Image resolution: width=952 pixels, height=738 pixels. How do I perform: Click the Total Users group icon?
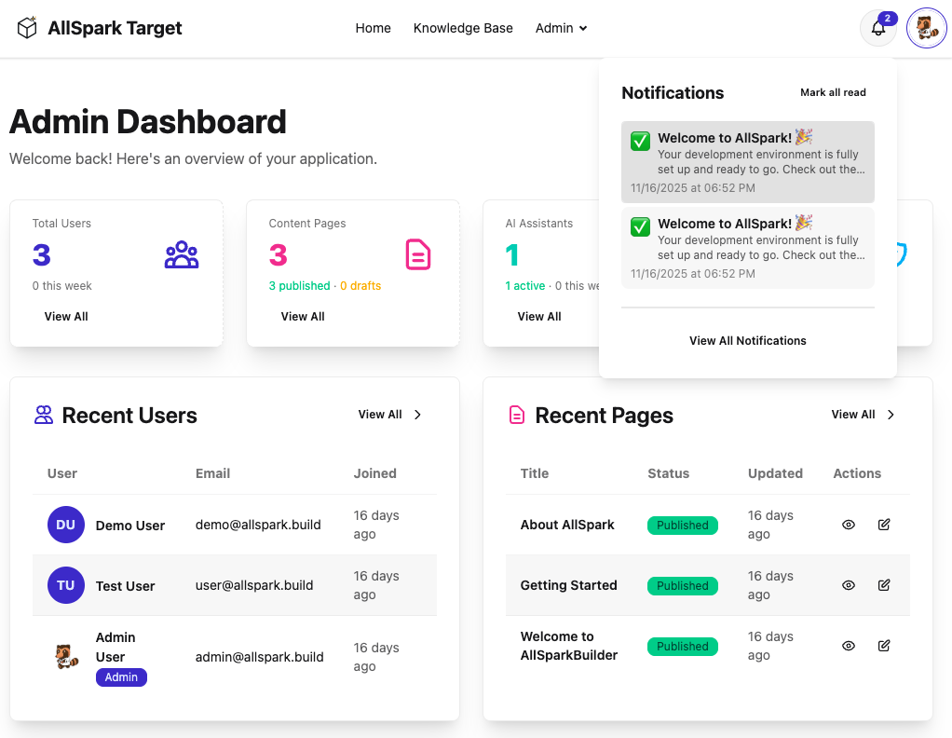[181, 254]
